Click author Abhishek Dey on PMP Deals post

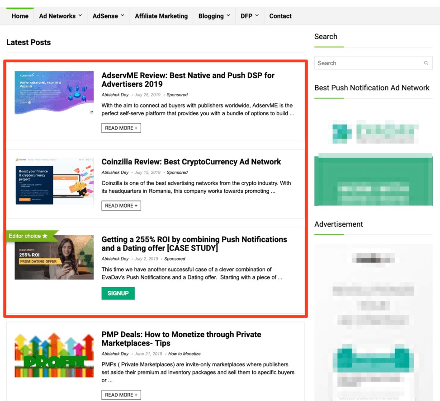pyautogui.click(x=115, y=354)
